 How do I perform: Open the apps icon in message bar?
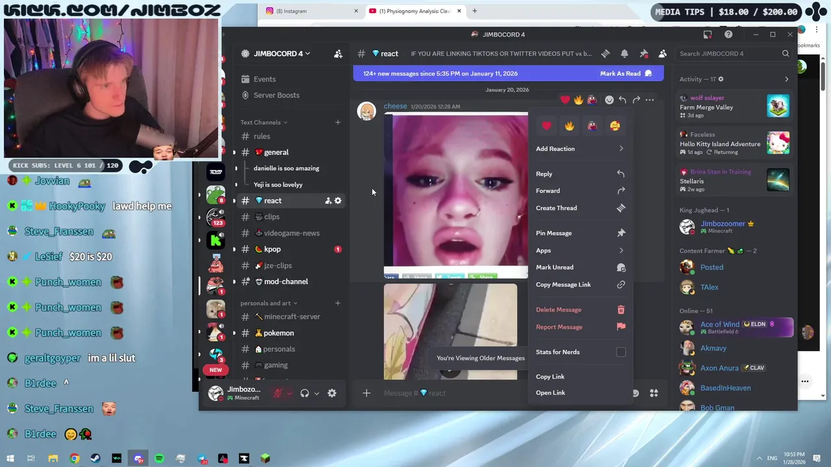[654, 393]
